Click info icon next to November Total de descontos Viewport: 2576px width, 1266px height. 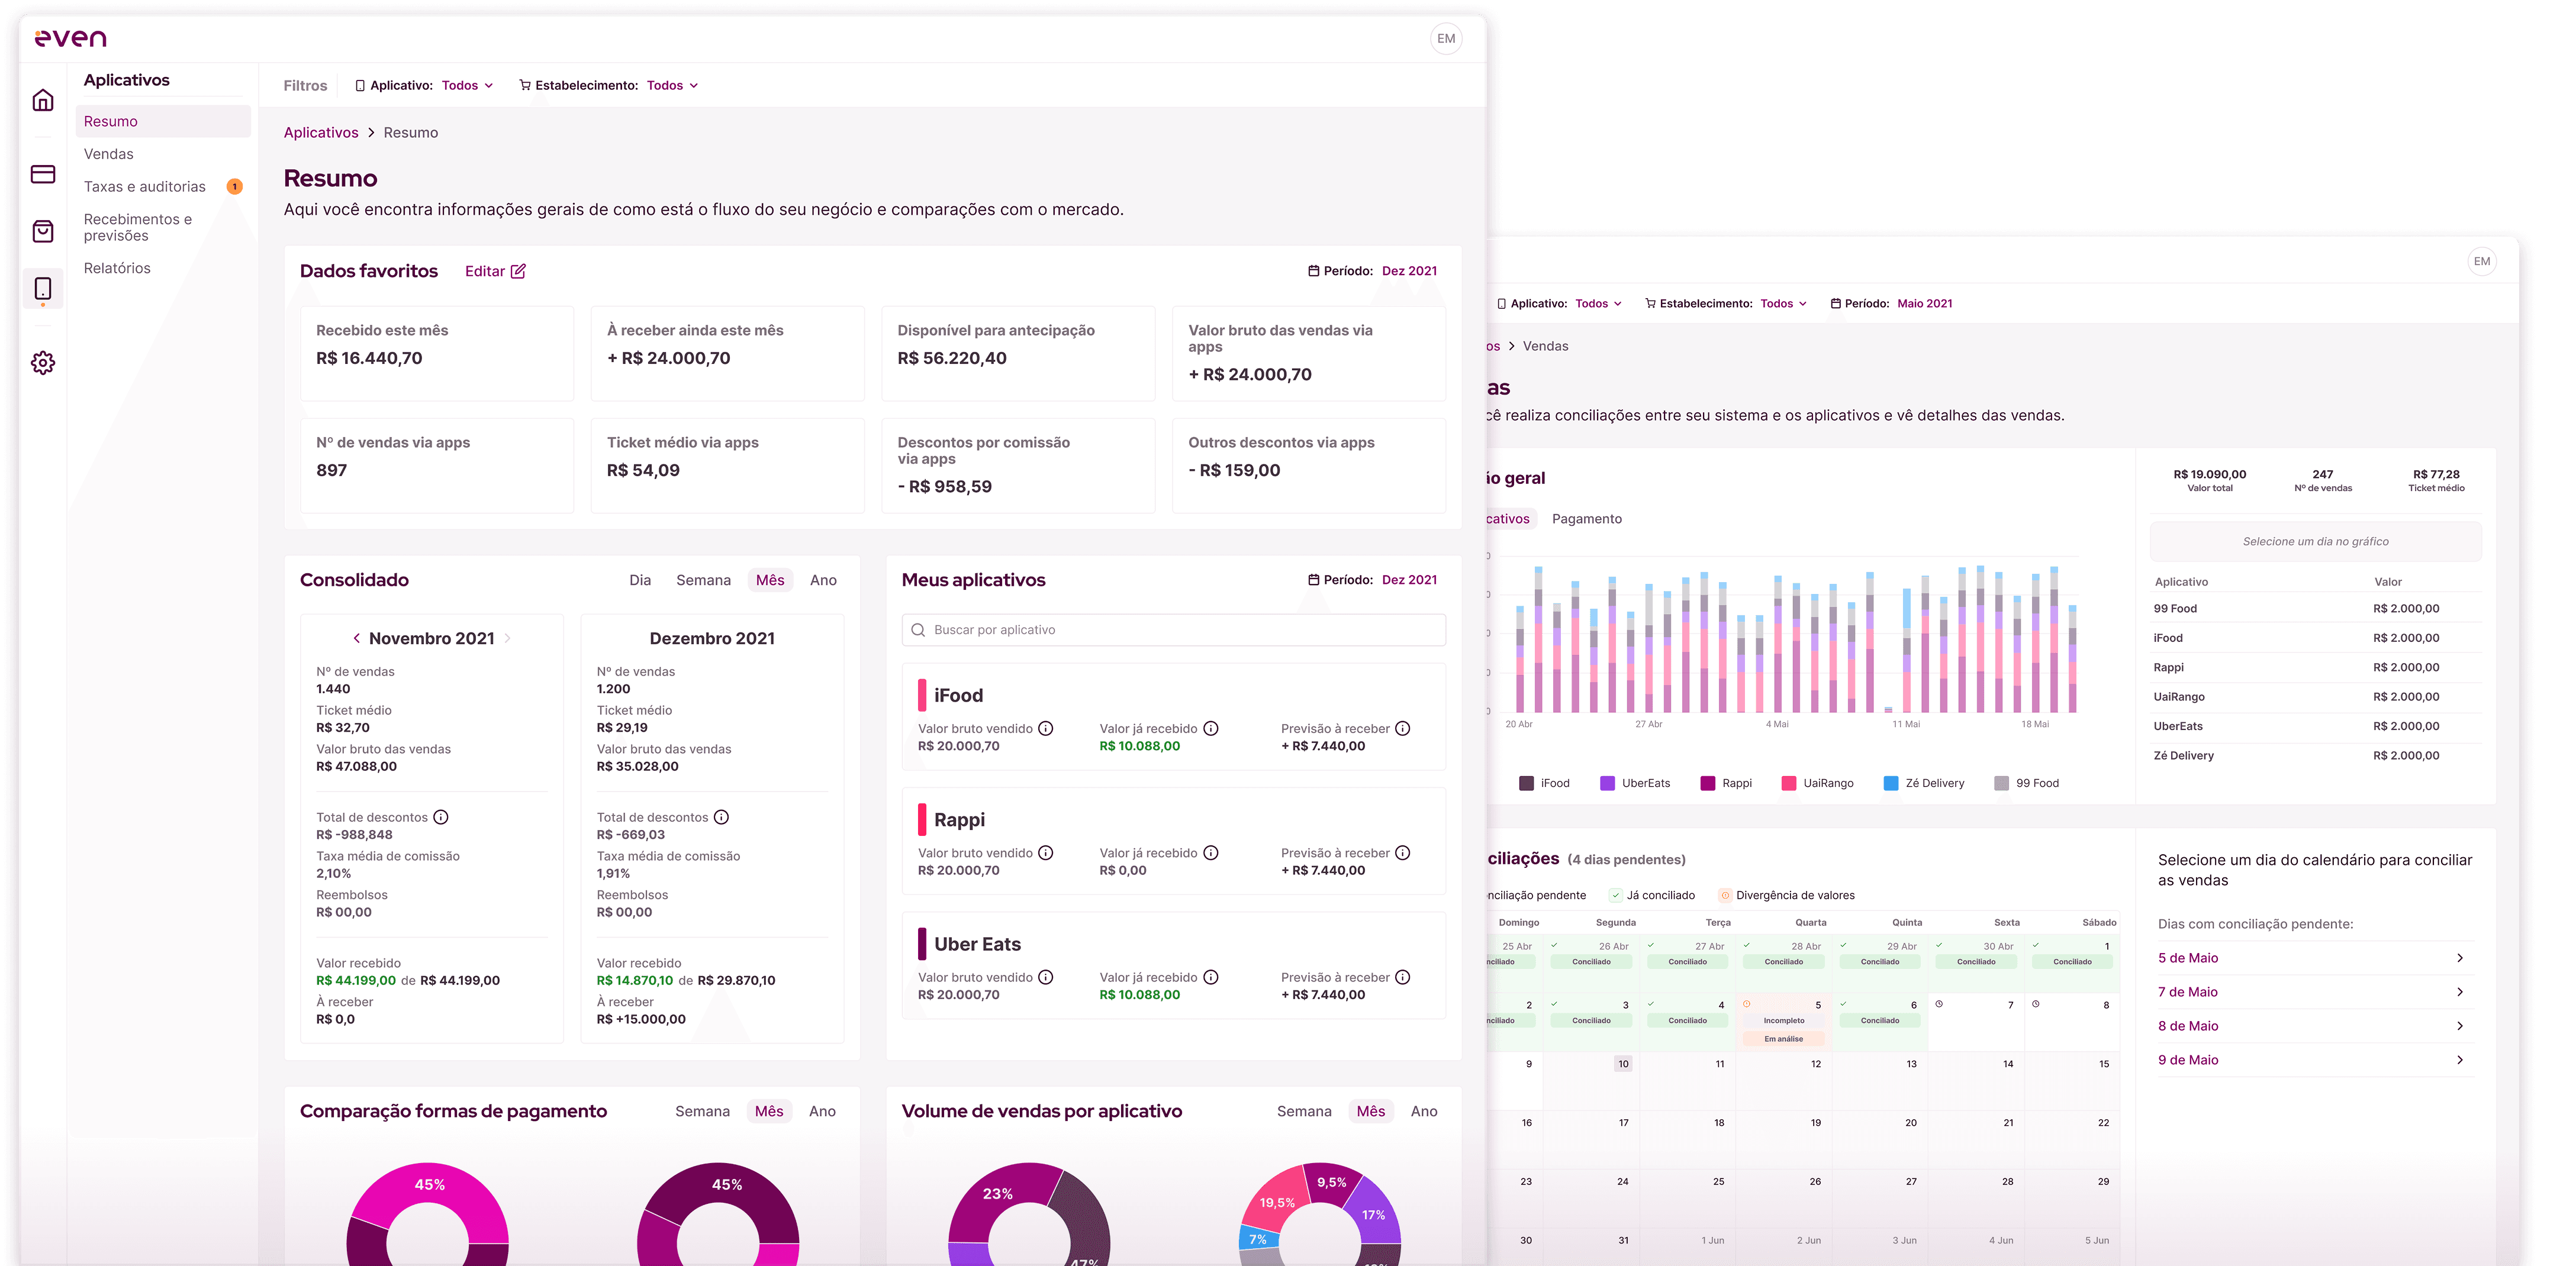[441, 818]
